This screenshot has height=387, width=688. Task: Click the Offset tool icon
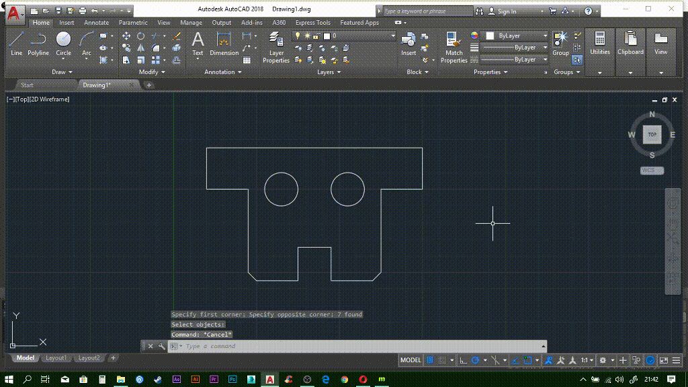pos(177,60)
